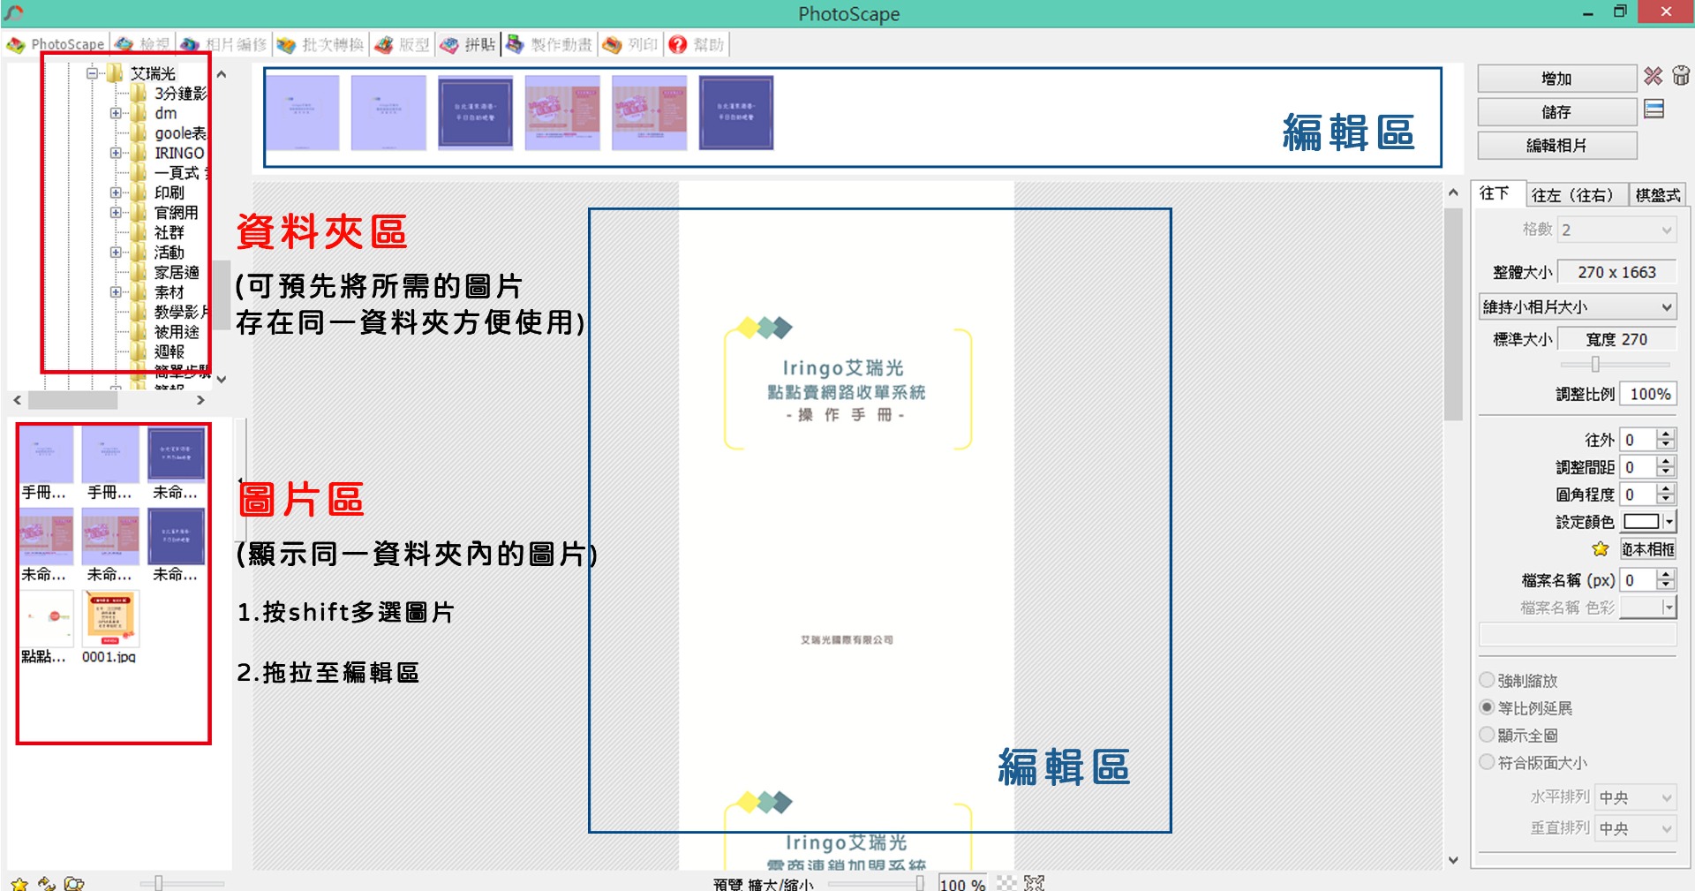Click the blue list view icon beside 儲存
This screenshot has height=891, width=1695.
coord(1654,109)
